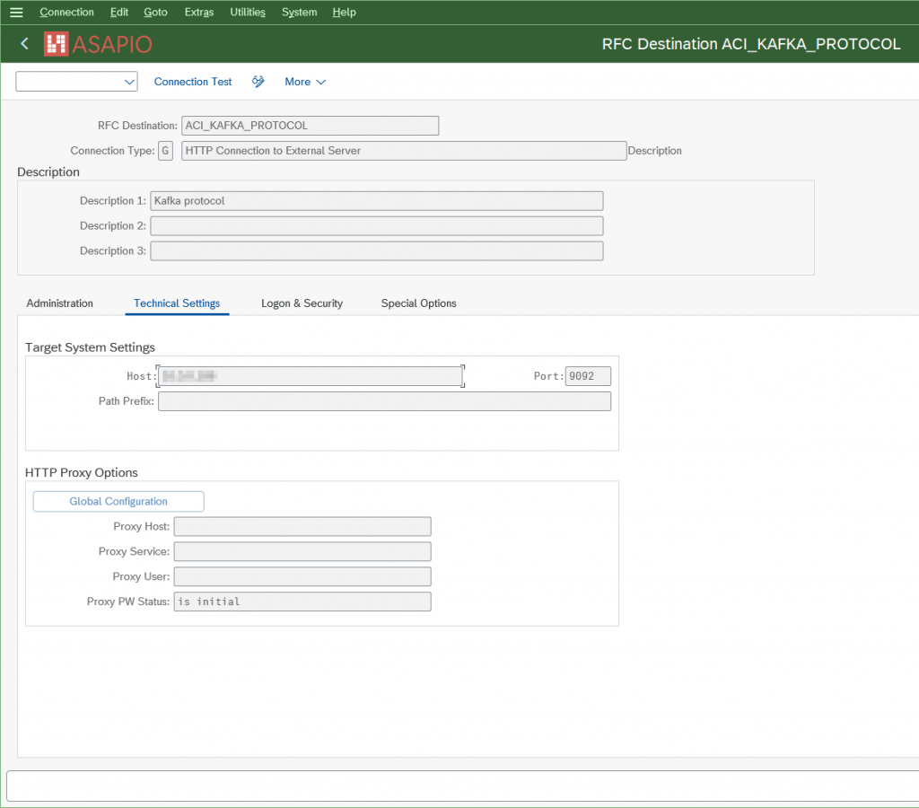Open the Special Options tab
Image resolution: width=919 pixels, height=808 pixels.
click(418, 303)
